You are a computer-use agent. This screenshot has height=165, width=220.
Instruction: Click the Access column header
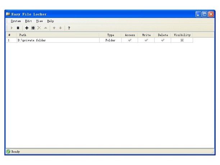point(130,35)
